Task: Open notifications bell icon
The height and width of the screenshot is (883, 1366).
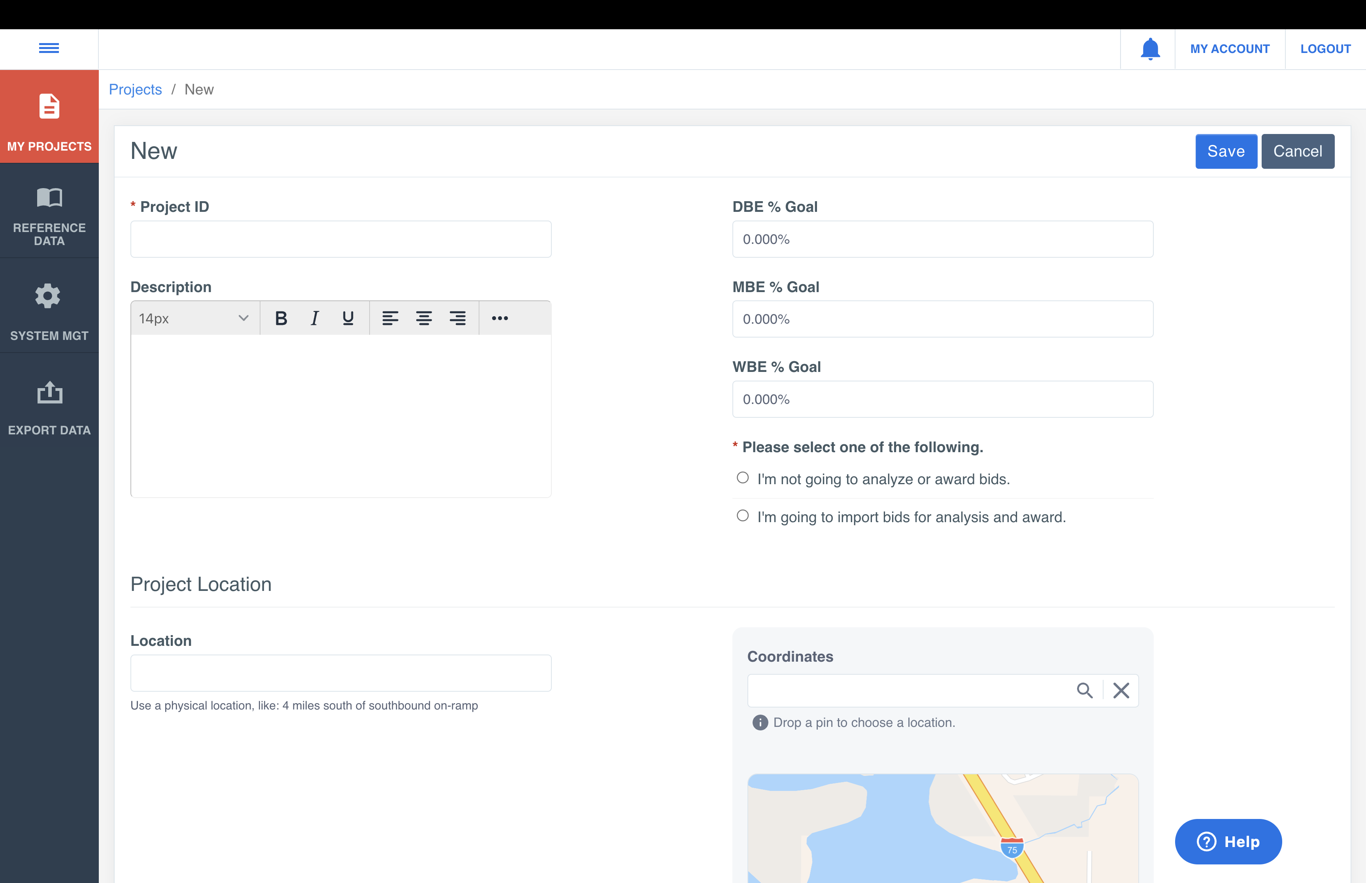Action: (1150, 49)
